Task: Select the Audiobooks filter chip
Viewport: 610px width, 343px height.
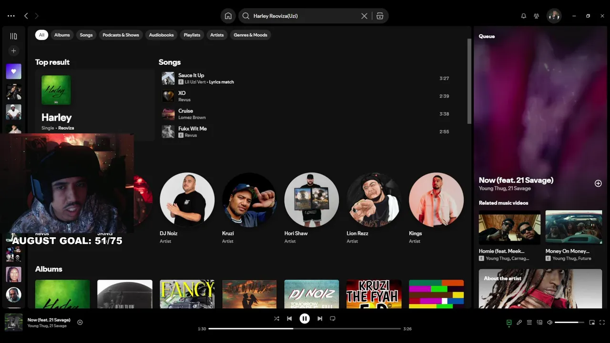Action: click(161, 35)
